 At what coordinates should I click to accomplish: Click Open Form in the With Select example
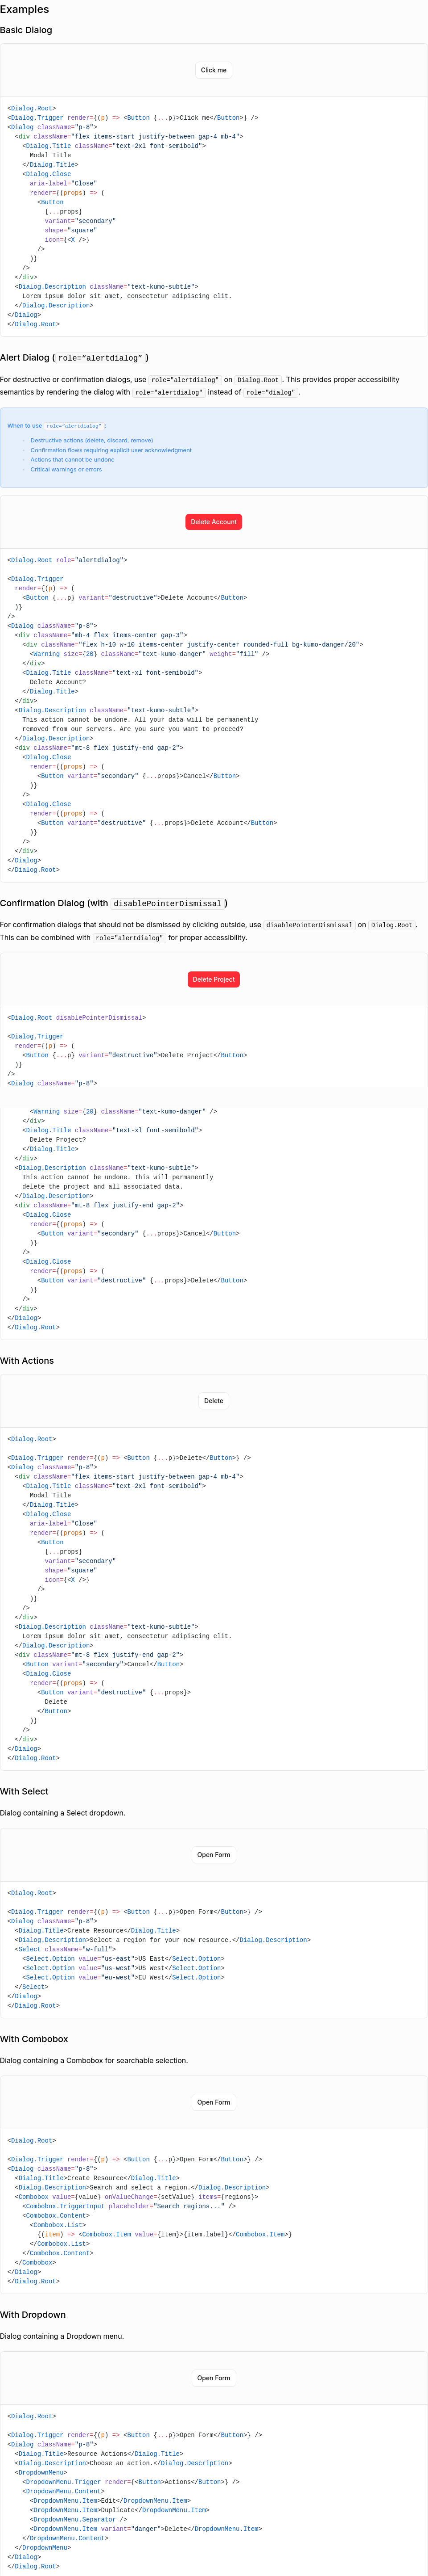coord(214,1855)
